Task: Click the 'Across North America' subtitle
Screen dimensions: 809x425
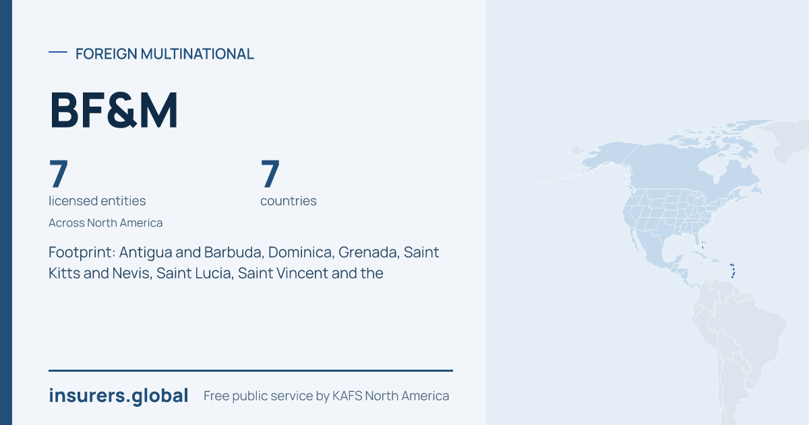Action: [x=106, y=223]
